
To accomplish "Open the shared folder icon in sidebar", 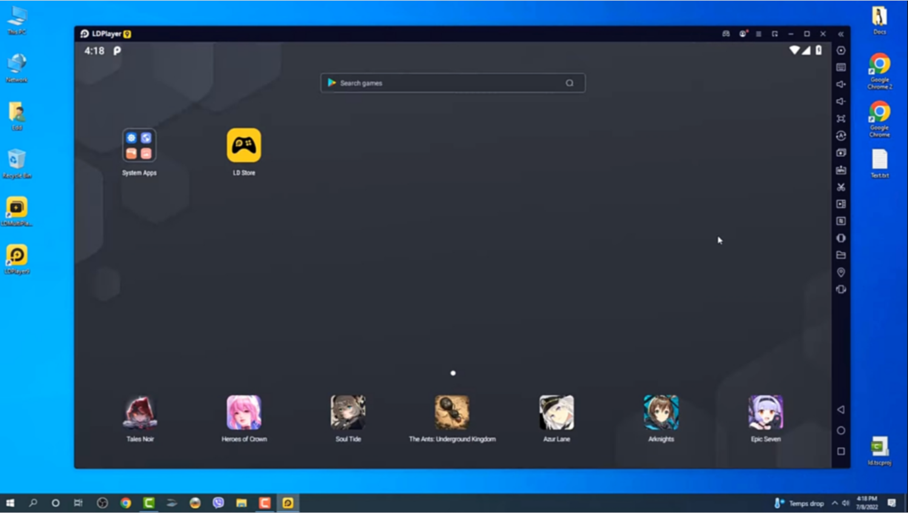I will coord(841,255).
